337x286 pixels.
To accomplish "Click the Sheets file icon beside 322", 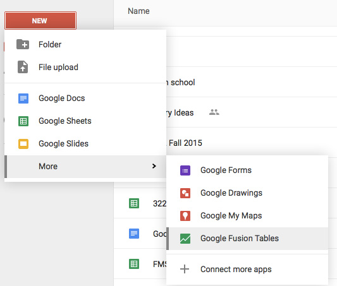I will pos(134,203).
